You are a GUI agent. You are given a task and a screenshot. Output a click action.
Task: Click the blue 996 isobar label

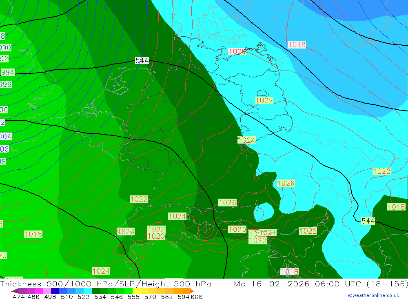click(x=6, y=84)
